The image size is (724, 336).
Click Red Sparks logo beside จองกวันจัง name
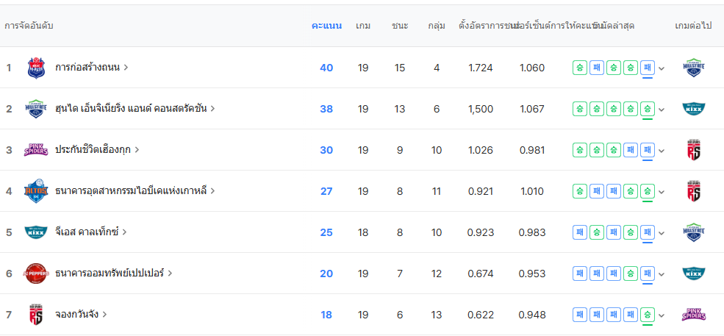click(36, 315)
